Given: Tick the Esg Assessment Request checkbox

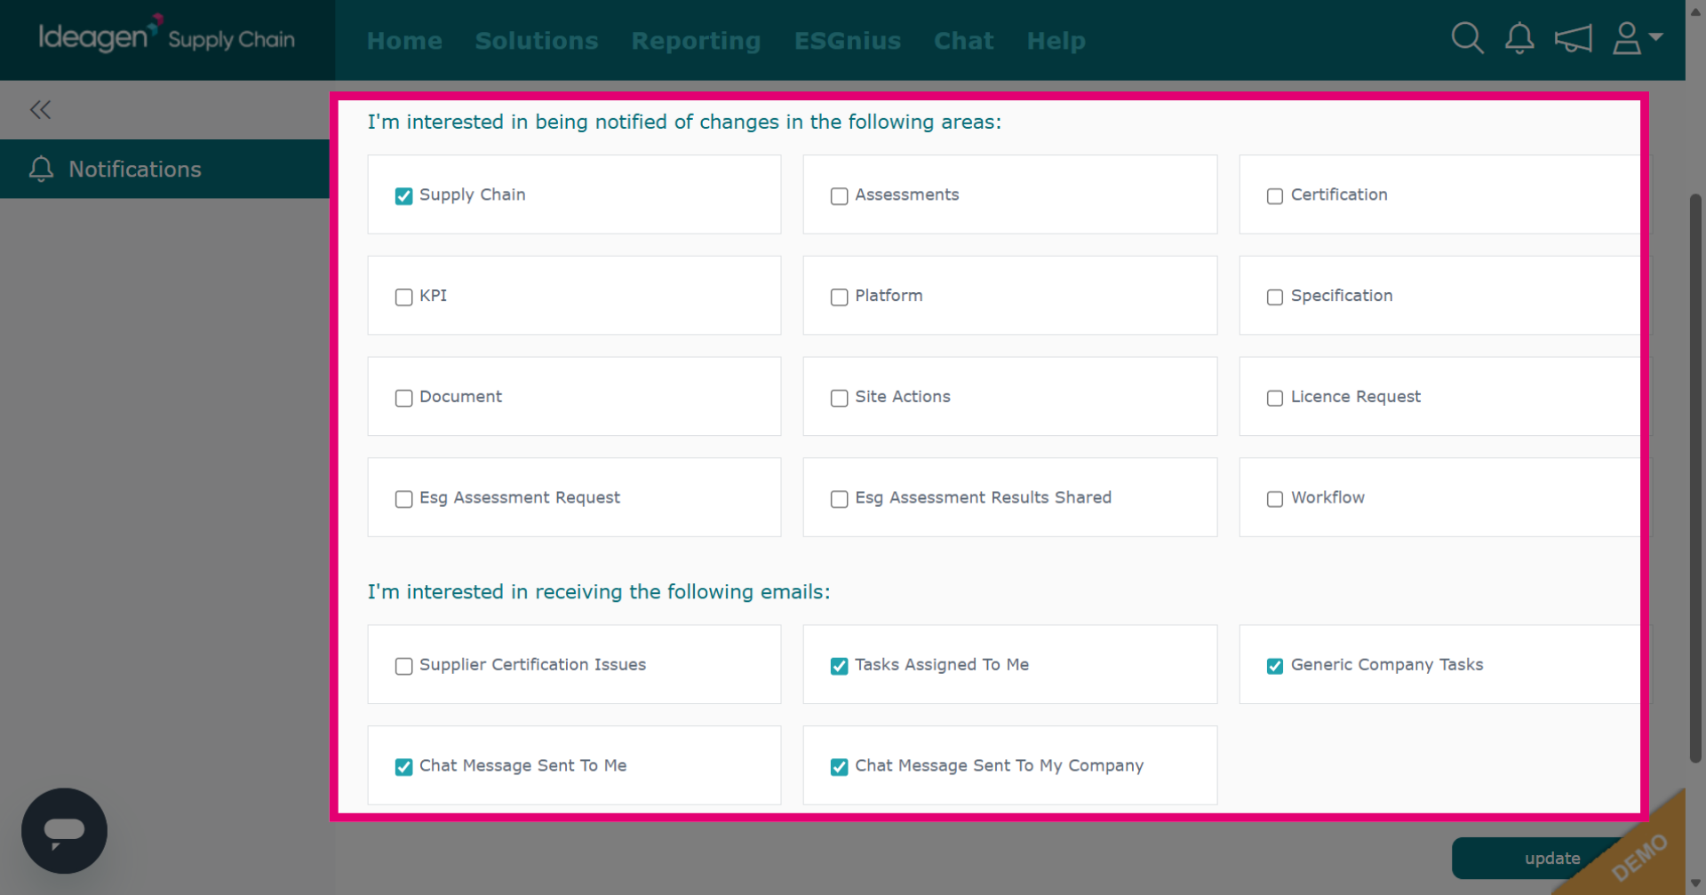Looking at the screenshot, I should (x=403, y=499).
